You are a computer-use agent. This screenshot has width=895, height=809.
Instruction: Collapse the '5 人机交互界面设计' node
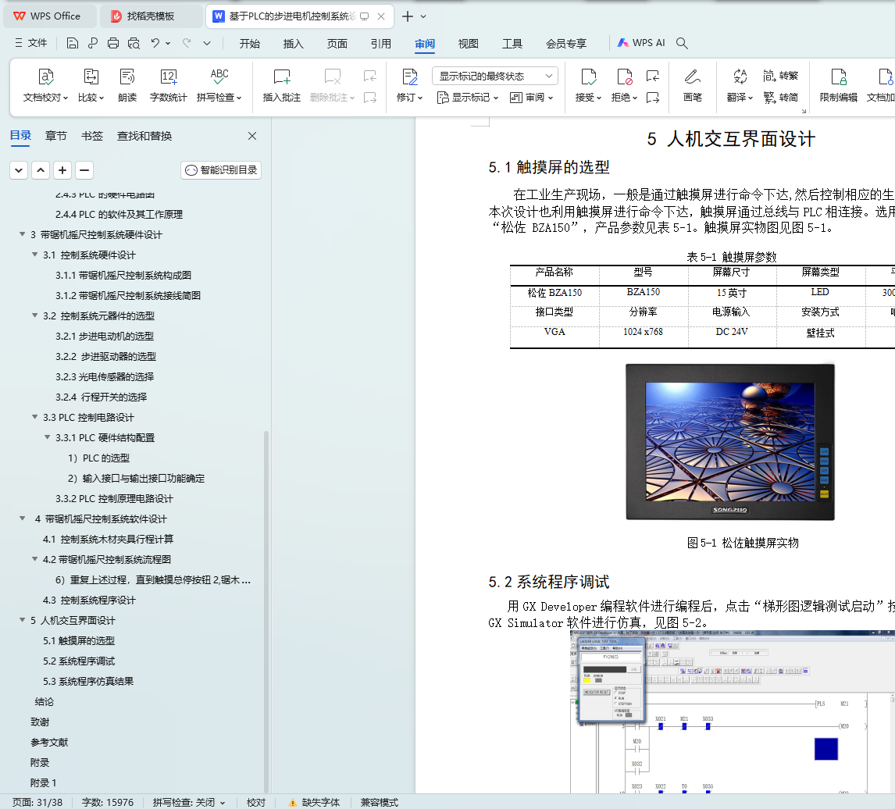click(x=23, y=619)
